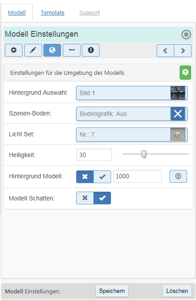Switch to the Template tab
The height and width of the screenshot is (300, 196).
53,13
